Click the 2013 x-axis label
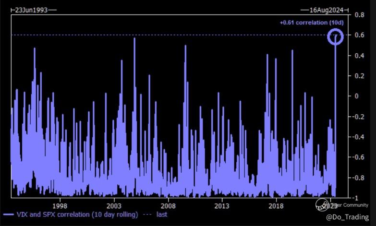 222,206
